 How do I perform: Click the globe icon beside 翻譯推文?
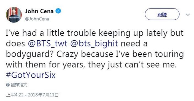pyautogui.click(x=8, y=85)
